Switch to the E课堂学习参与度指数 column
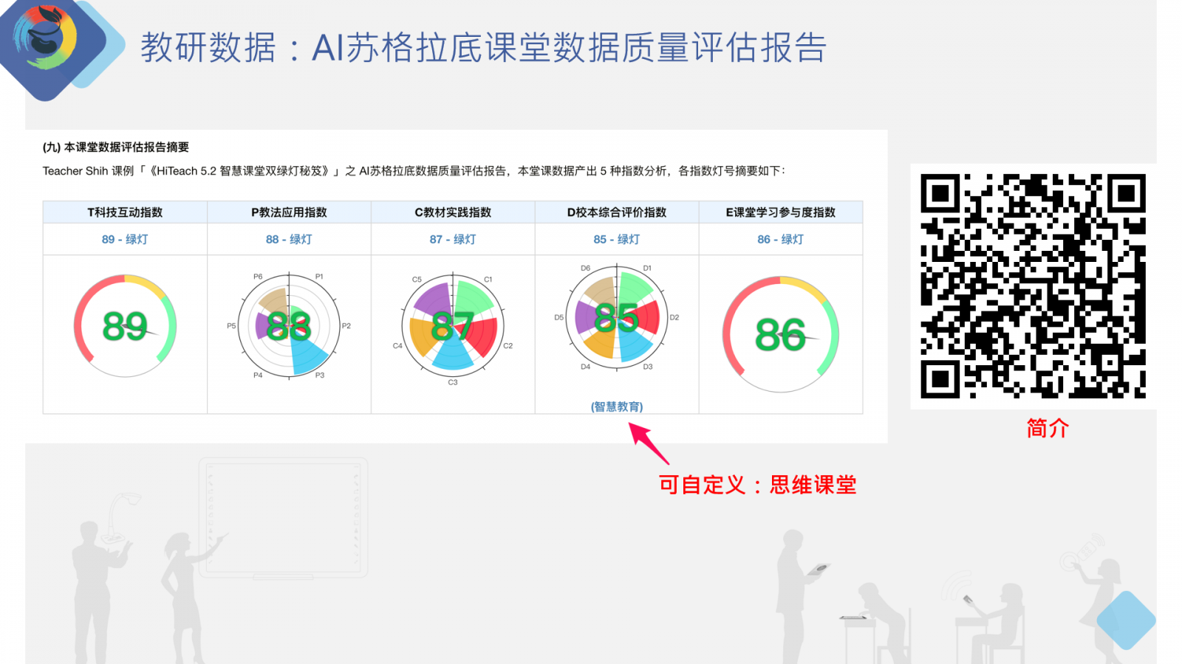The image size is (1182, 664). coord(781,212)
